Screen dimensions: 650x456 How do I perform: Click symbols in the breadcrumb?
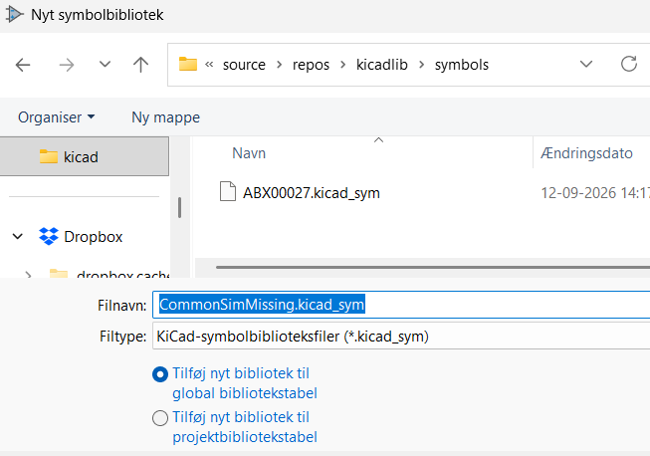point(462,65)
